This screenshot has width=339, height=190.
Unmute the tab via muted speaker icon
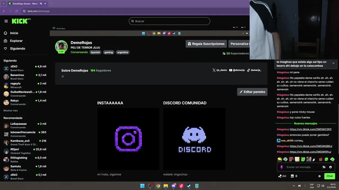point(41,4)
